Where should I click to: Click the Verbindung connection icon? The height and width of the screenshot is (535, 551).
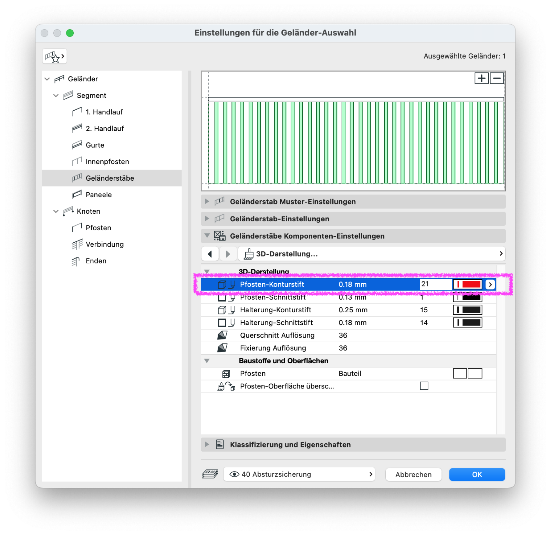77,244
